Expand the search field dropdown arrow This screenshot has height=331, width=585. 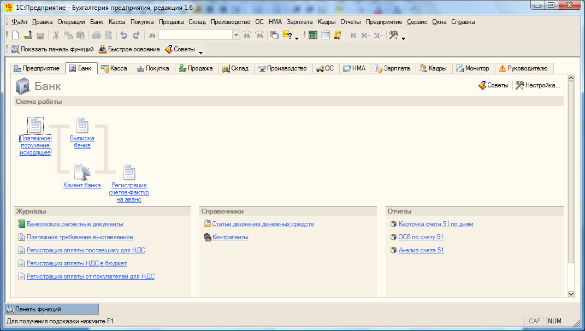[x=236, y=35]
